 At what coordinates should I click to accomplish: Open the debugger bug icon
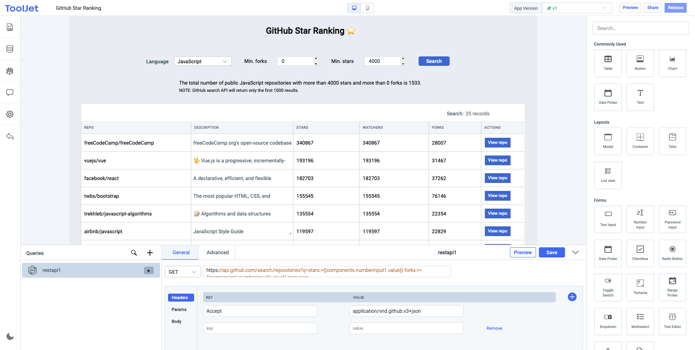pyautogui.click(x=10, y=71)
